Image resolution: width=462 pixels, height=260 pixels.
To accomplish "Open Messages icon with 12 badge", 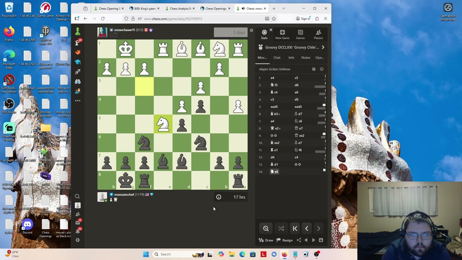I will (78, 222).
